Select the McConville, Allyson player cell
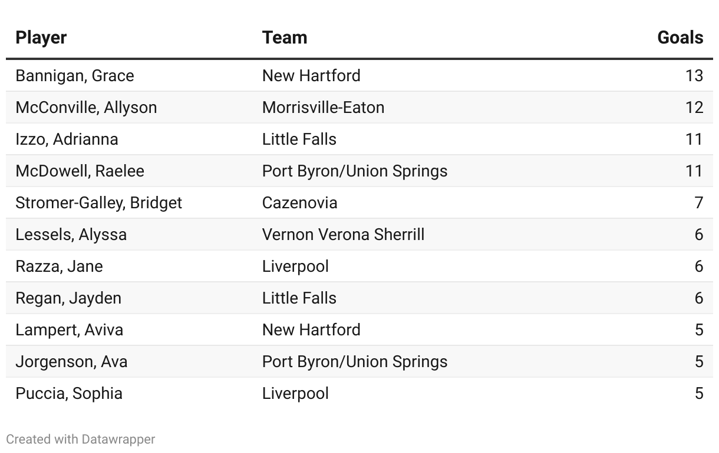 (86, 108)
